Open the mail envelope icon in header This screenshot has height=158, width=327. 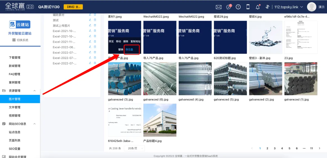tap(219, 7)
